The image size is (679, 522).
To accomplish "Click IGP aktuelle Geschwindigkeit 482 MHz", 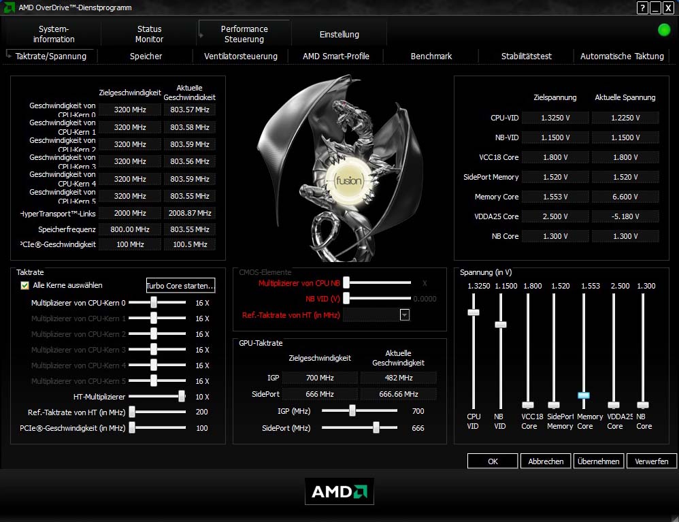I will point(399,378).
